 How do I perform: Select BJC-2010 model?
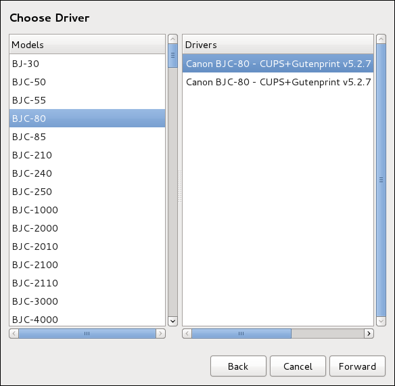(87, 246)
